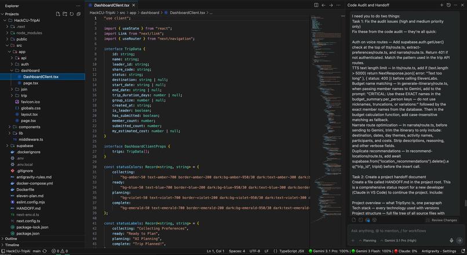Close the DashboardClient.tsx tab
The width and height of the screenshot is (467, 255).
[x=134, y=5]
